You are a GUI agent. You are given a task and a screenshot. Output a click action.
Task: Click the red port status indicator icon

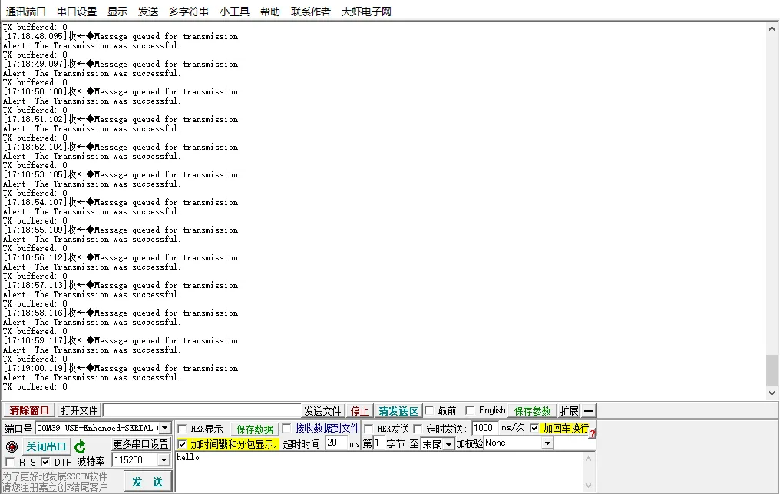12,446
